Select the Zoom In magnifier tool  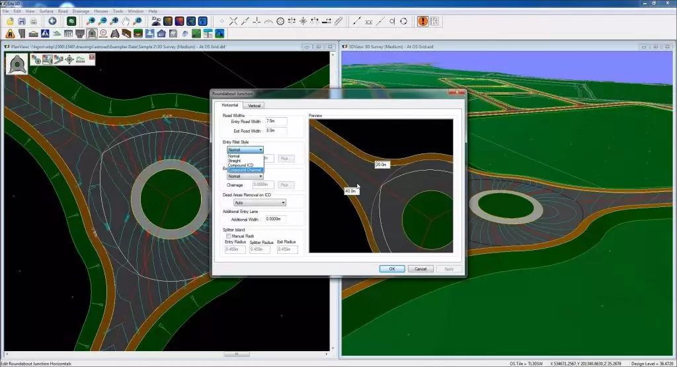tap(91, 21)
